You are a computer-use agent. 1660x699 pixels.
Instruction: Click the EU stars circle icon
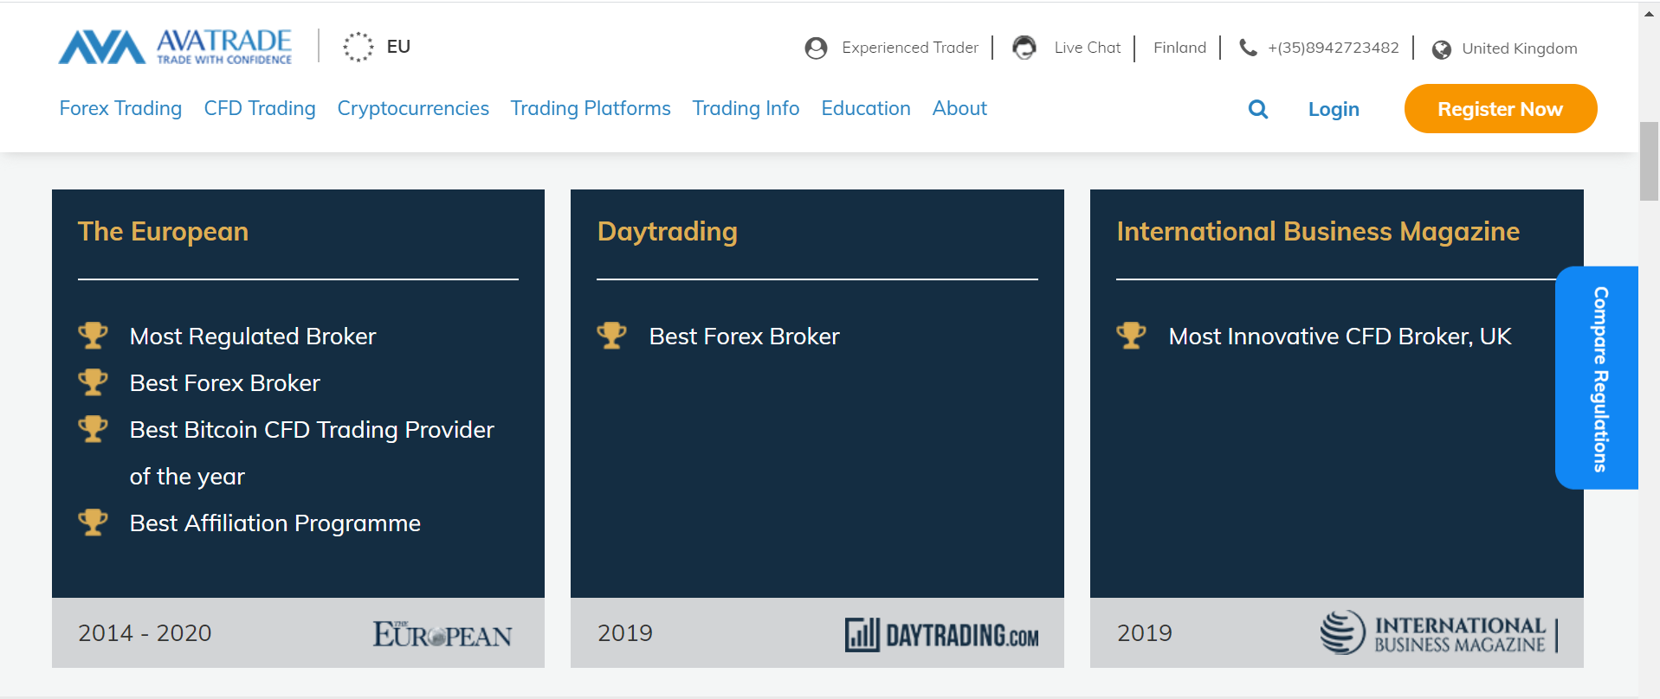(358, 47)
